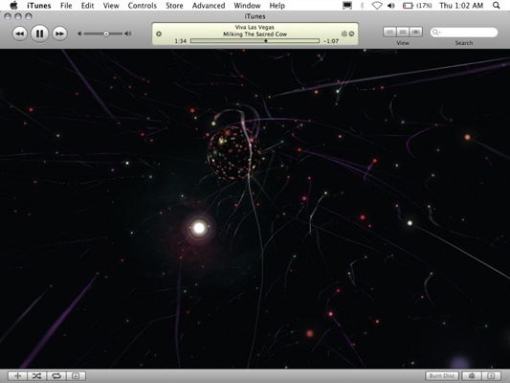Skip to the next track
510x383 pixels.
coord(59,34)
